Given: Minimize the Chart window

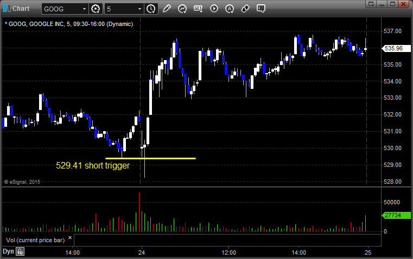Looking at the screenshot, I should 382,4.
